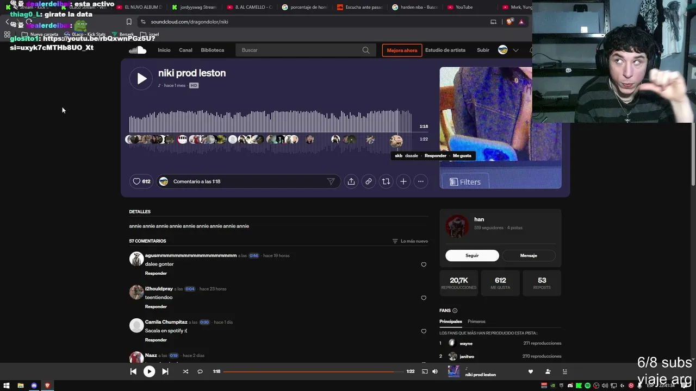
Task: Skip to previous track in player bar
Action: 133,371
